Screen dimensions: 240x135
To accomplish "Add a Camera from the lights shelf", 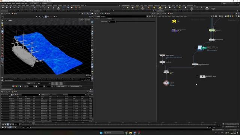I will click(123, 8).
